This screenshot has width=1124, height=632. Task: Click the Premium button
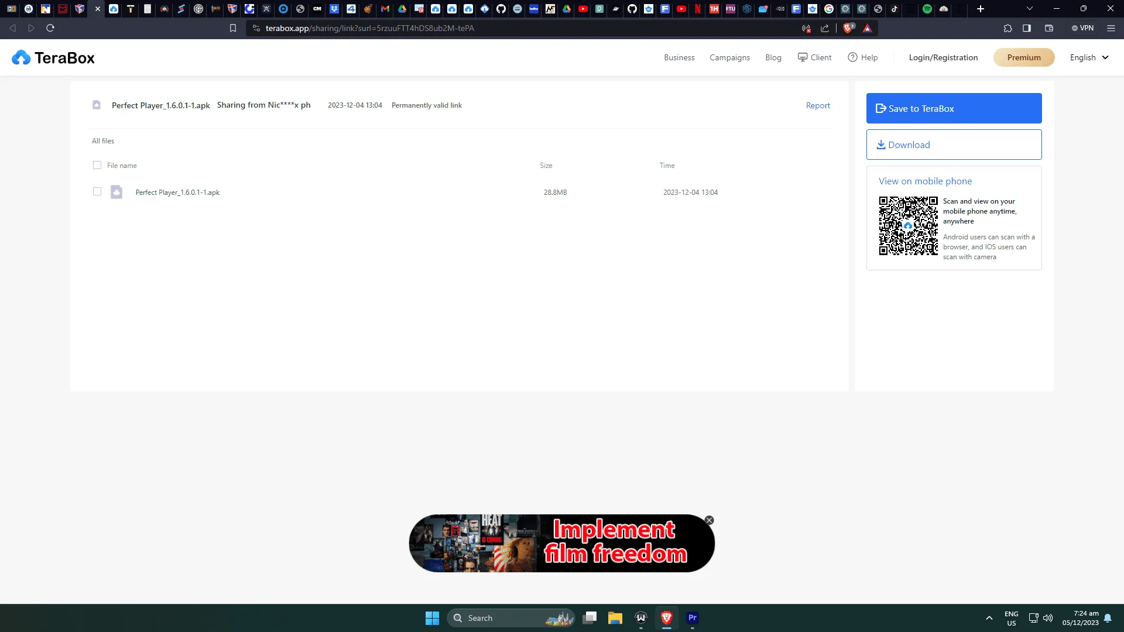pos(1024,57)
